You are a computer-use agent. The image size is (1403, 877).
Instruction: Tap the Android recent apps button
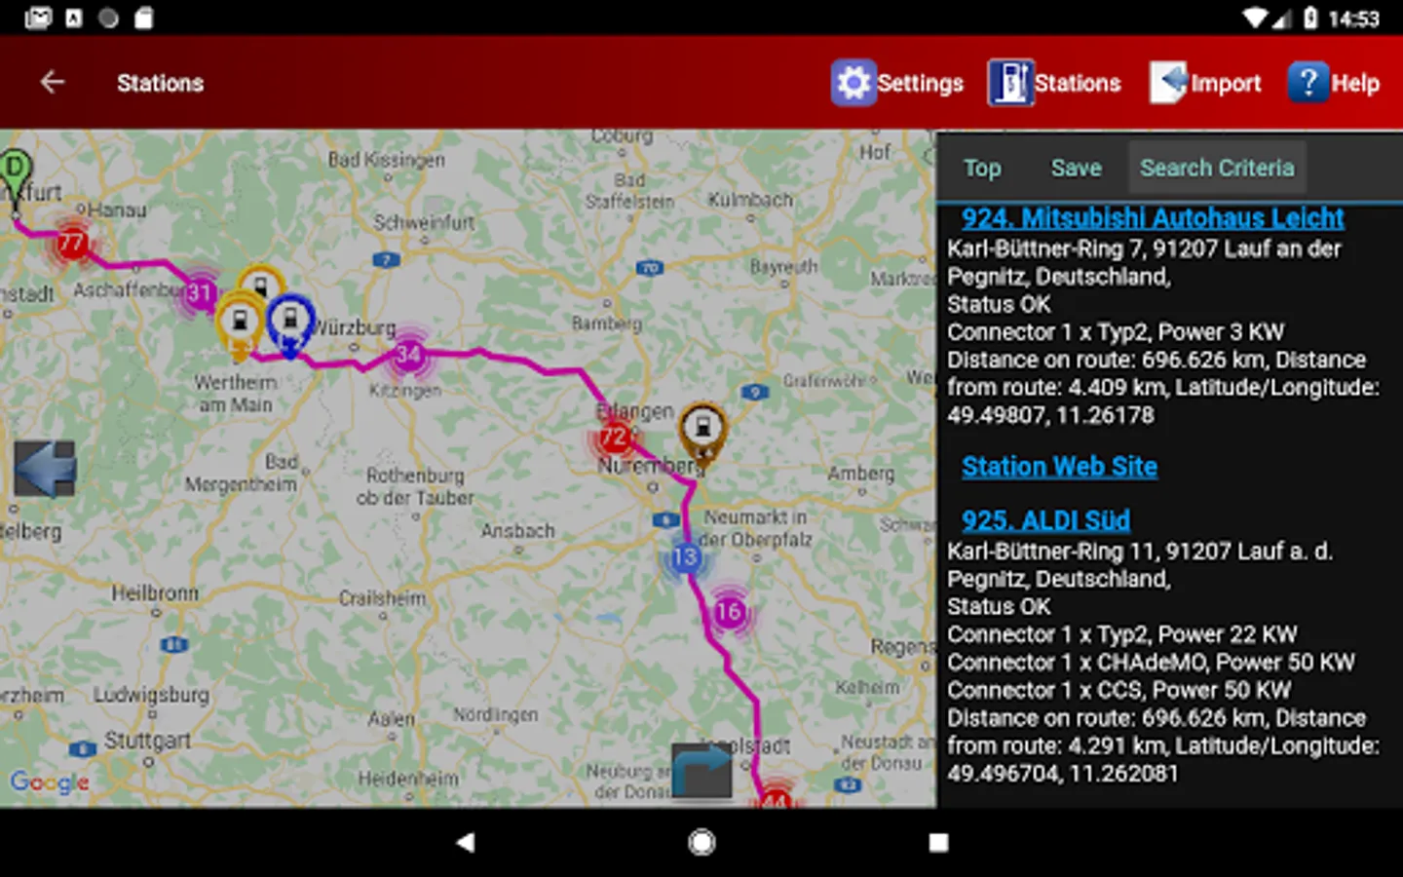[938, 842]
